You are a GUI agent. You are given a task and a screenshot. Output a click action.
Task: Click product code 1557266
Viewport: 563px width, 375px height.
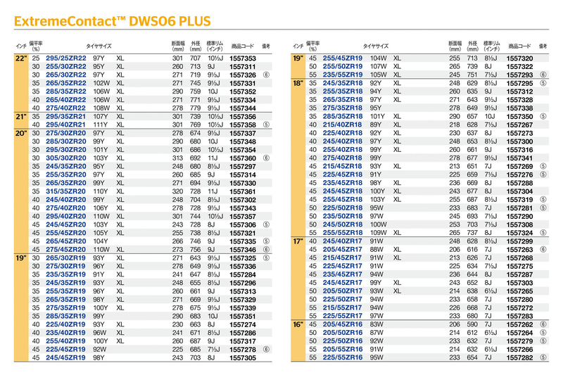(519, 350)
